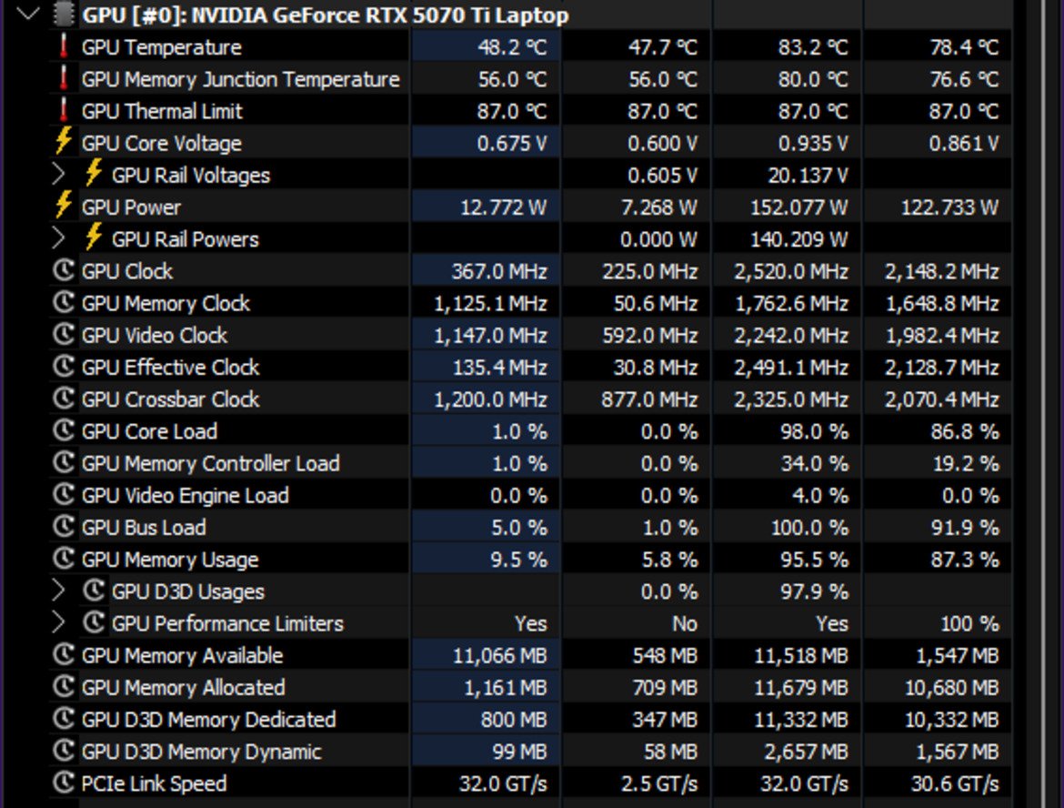Click the clock icon beside PCIe Link Speed
The image size is (1064, 808).
pyautogui.click(x=63, y=783)
